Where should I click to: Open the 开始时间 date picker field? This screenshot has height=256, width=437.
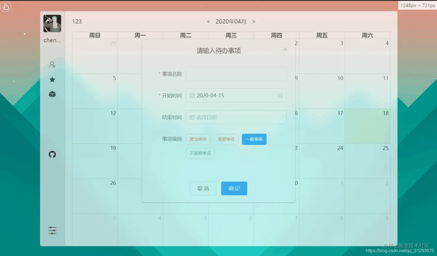(x=236, y=96)
